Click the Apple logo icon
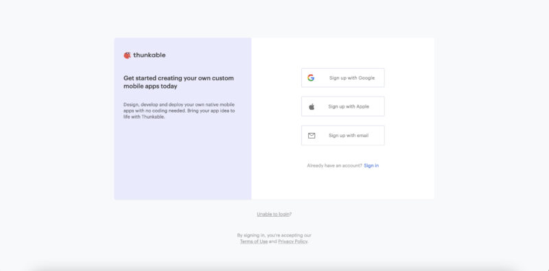The width and height of the screenshot is (549, 271). 312,107
